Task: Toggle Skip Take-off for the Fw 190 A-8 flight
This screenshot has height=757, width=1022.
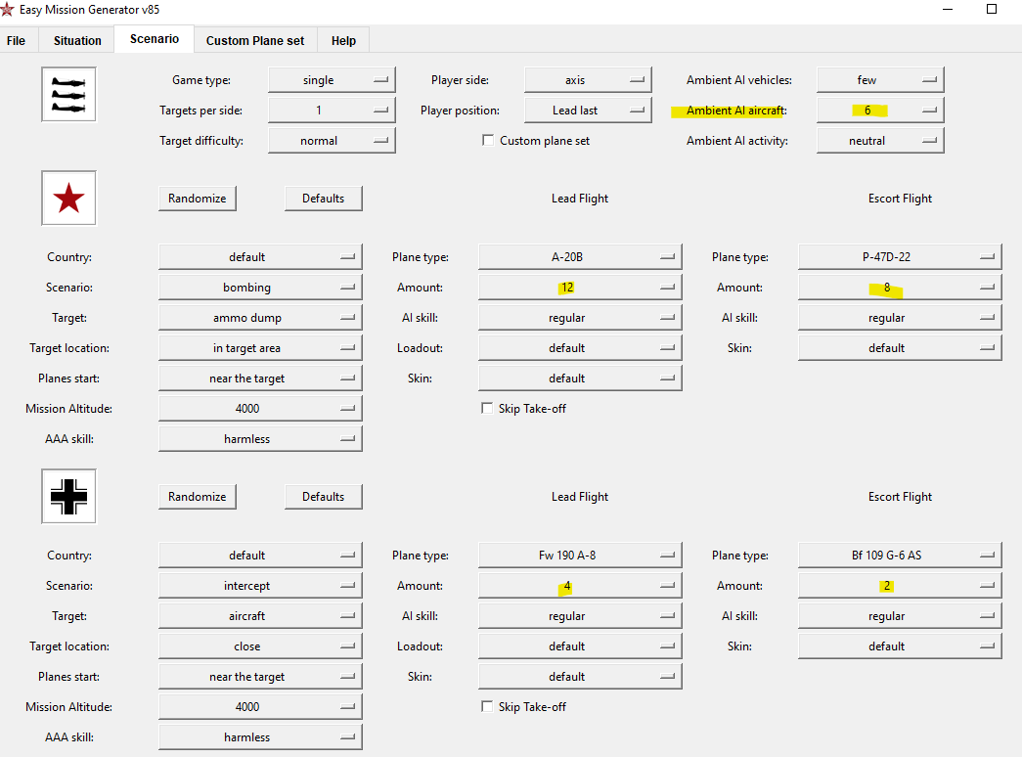Action: tap(487, 706)
